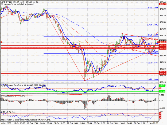Click the '21 Oct 10:00' time label
Screen dimensions: 167x125
59,123
